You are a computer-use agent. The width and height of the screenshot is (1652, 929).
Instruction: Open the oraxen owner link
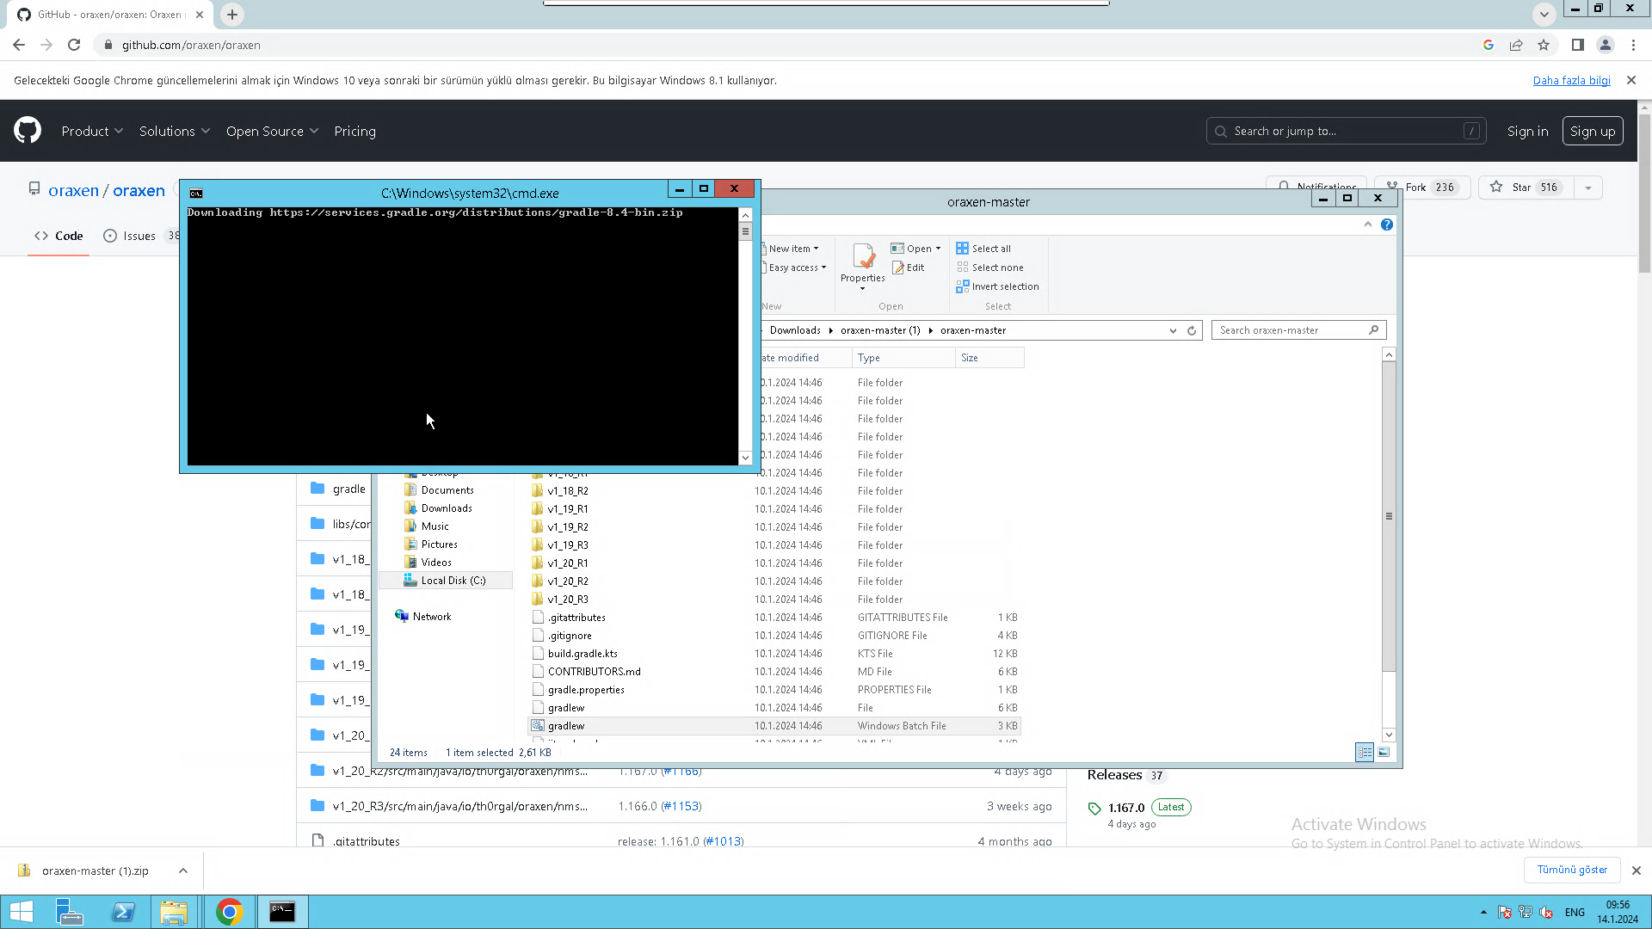(x=73, y=191)
